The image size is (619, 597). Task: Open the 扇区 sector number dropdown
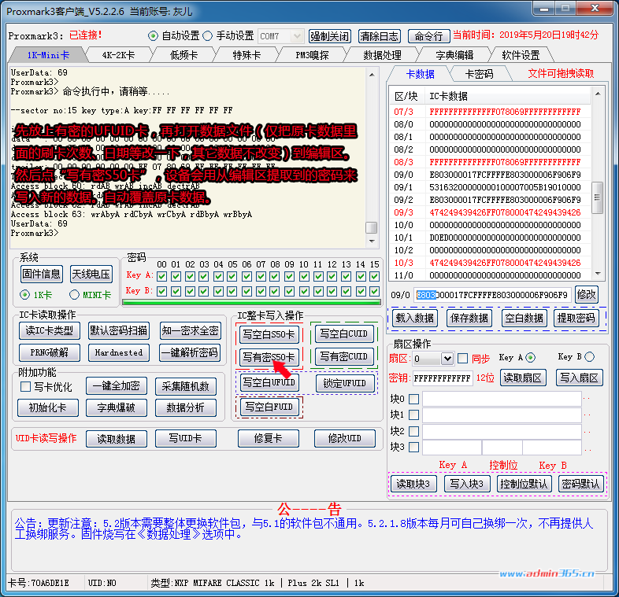point(447,359)
